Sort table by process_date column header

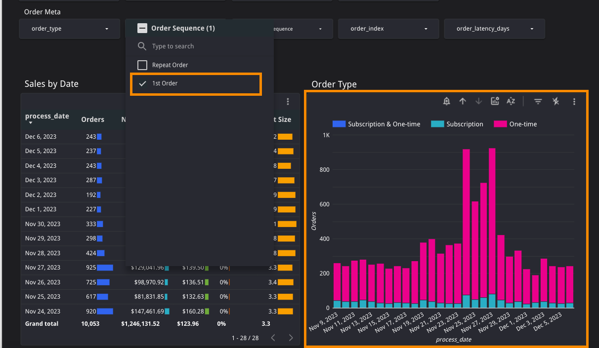[47, 116]
